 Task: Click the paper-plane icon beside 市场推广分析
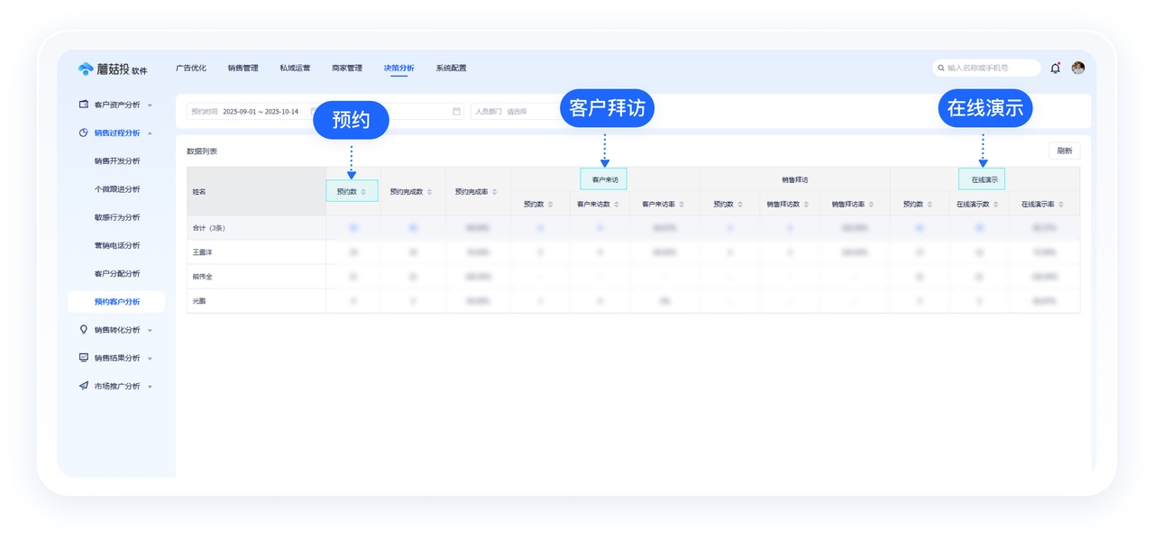[x=83, y=385]
